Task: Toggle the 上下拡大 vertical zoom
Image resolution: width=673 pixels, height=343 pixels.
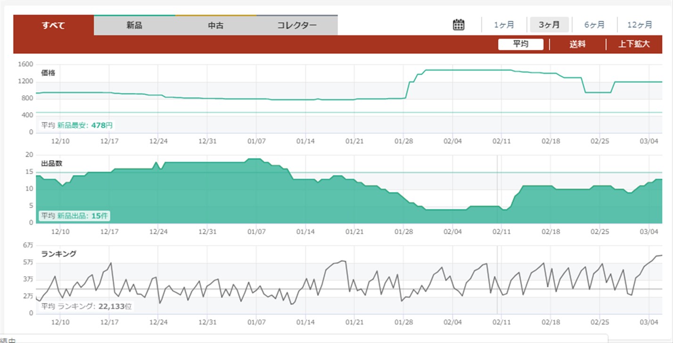Action: pos(634,44)
